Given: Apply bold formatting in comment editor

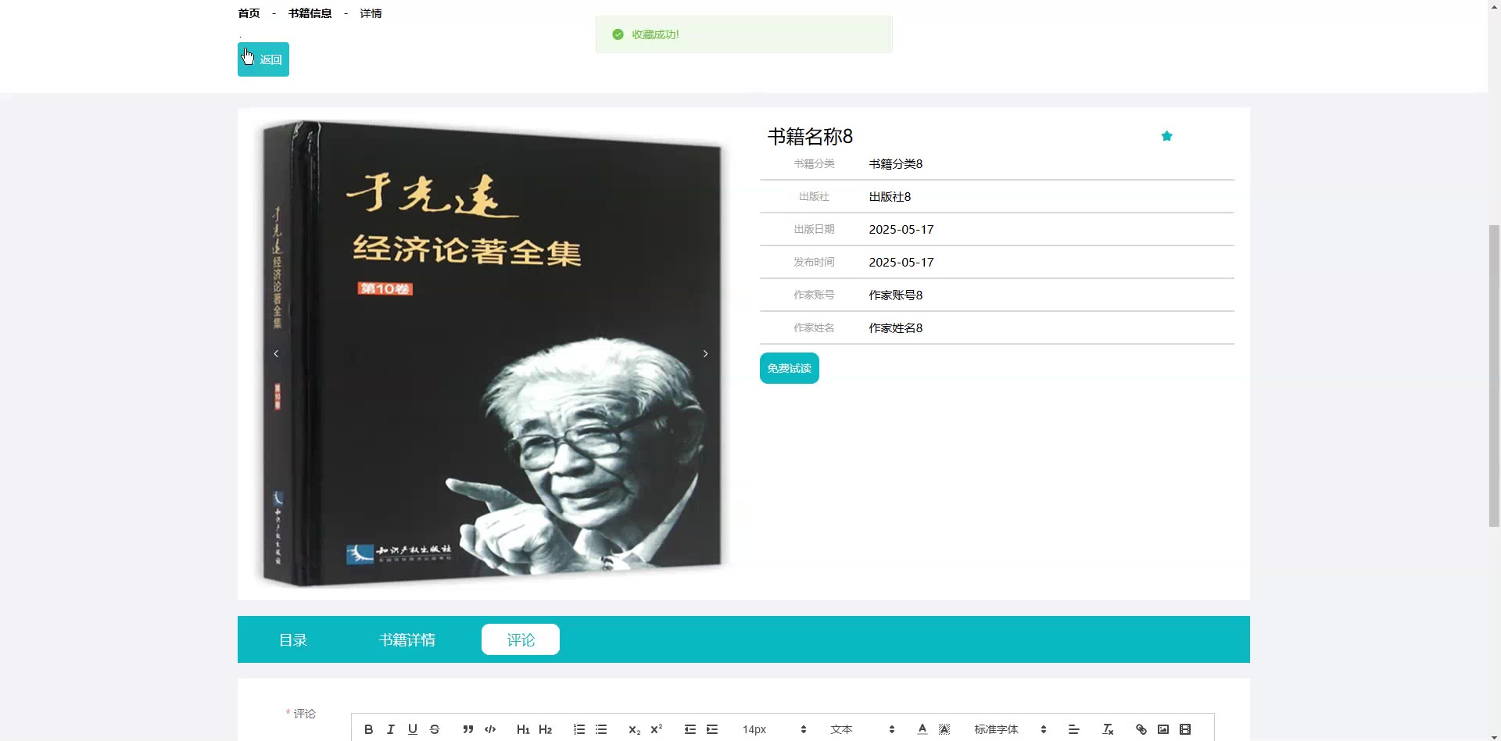Looking at the screenshot, I should point(369,729).
